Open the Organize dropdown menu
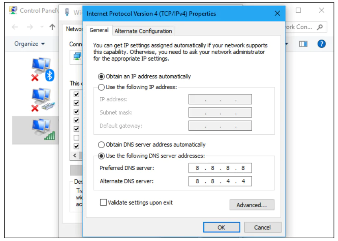This screenshot has height=241, width=338. pos(30,44)
